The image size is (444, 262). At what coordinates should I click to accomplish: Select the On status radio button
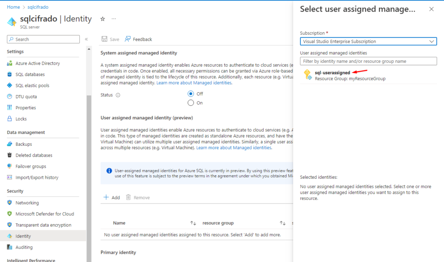tap(191, 103)
